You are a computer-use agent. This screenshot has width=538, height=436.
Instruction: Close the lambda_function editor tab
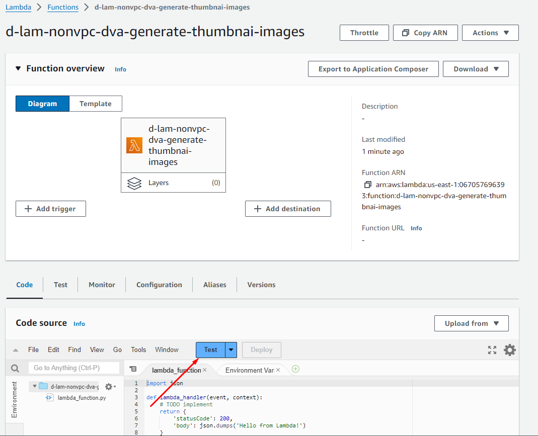click(x=205, y=370)
